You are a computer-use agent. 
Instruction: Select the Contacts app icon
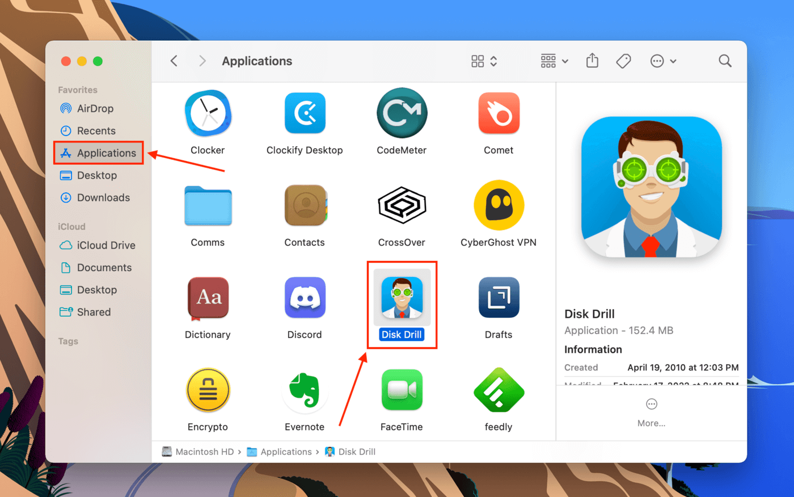(305, 205)
